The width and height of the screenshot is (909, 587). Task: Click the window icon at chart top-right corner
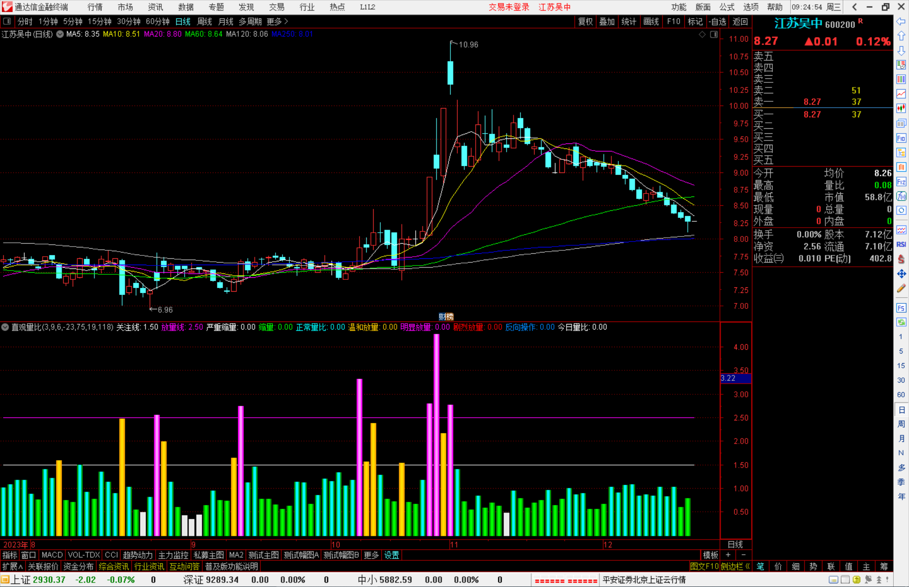(714, 35)
